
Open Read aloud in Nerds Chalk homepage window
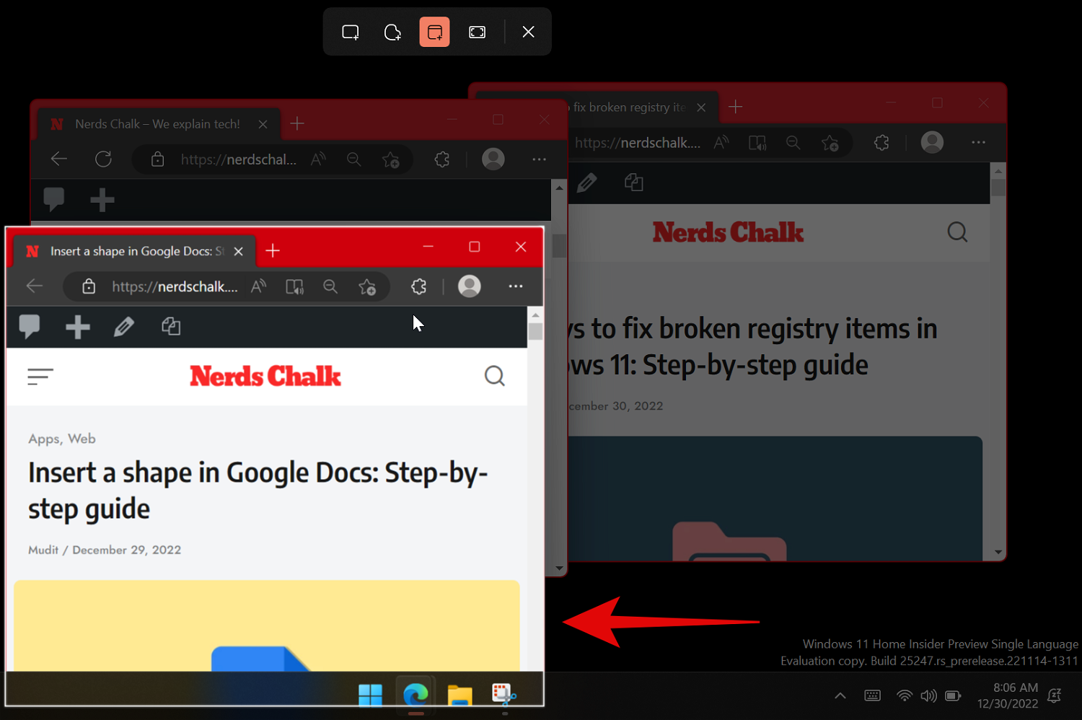[318, 159]
